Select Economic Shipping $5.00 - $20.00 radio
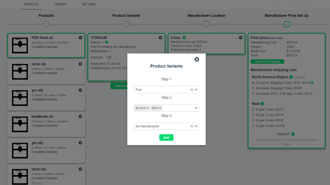330x185 pixels. 253,83
